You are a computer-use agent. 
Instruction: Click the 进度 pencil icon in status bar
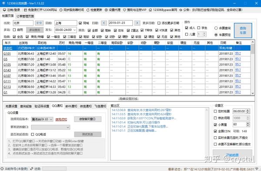coord(32,169)
